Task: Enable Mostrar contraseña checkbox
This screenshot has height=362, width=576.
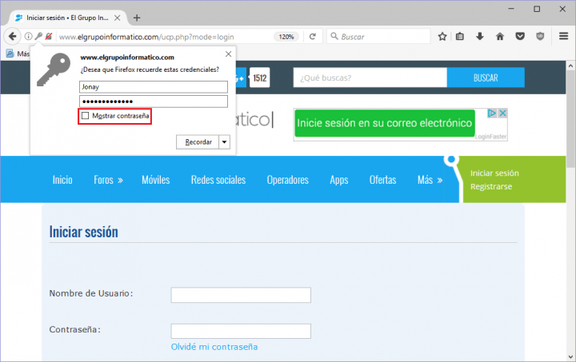Action: point(86,116)
